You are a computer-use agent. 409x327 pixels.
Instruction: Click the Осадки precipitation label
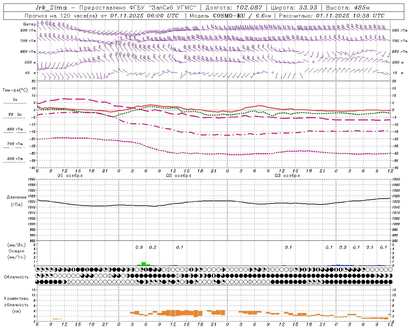17,251
